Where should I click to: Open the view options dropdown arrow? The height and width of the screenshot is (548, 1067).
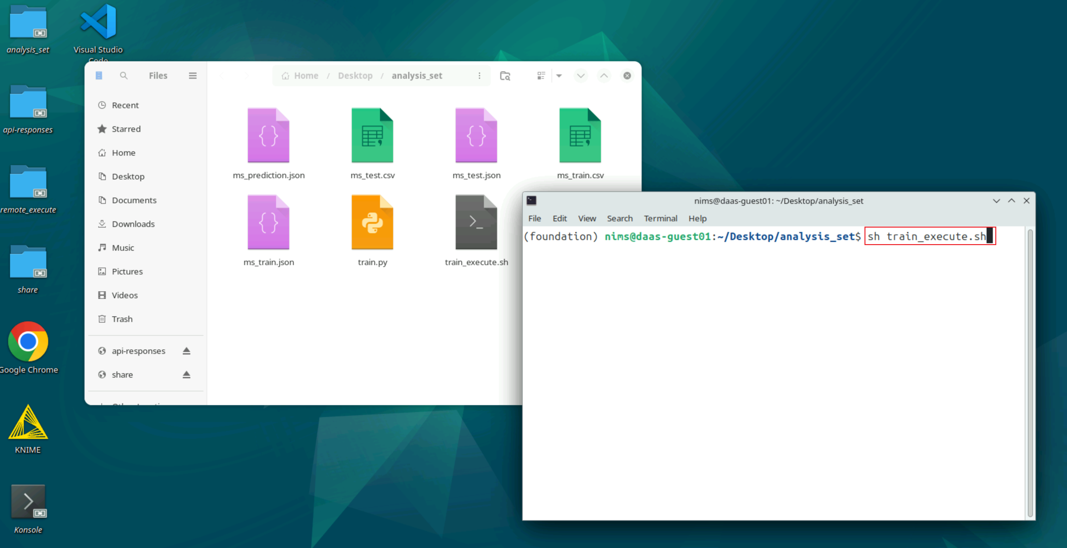559,76
